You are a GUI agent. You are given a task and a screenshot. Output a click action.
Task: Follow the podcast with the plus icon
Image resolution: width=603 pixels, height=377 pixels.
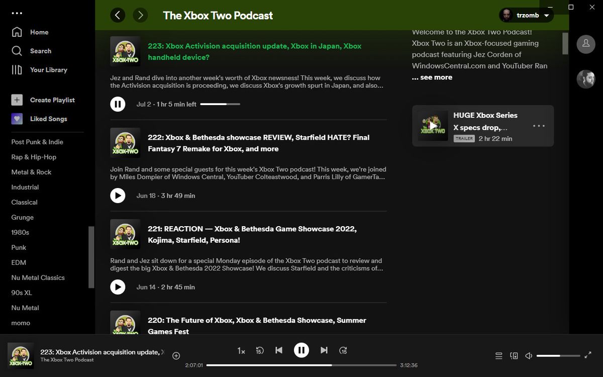click(x=176, y=355)
